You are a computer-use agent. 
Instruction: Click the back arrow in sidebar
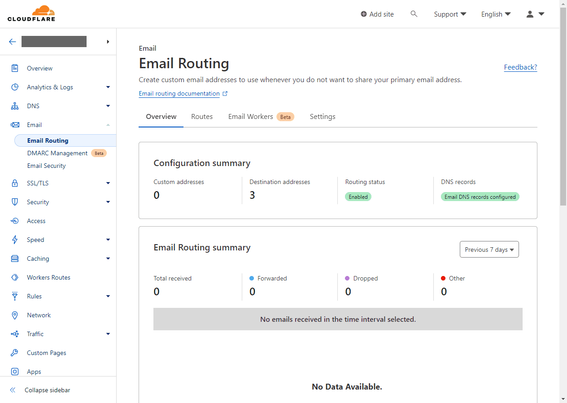pos(13,42)
